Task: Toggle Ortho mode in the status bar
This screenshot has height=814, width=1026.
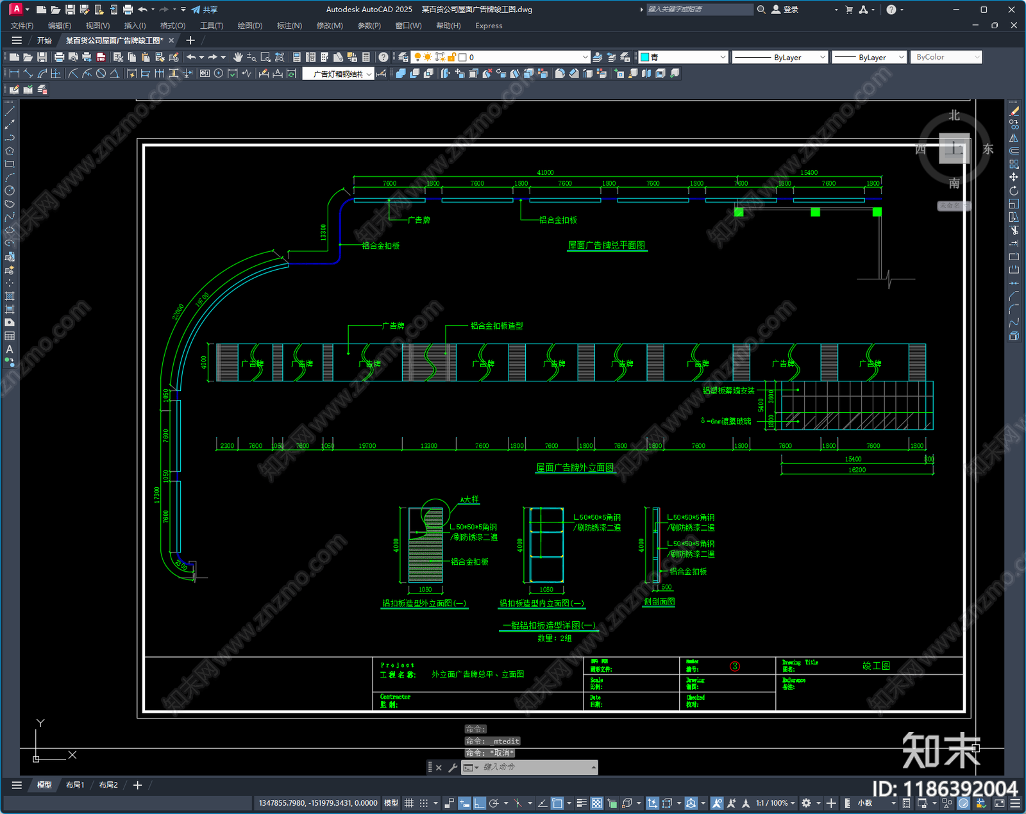Action: click(x=479, y=803)
